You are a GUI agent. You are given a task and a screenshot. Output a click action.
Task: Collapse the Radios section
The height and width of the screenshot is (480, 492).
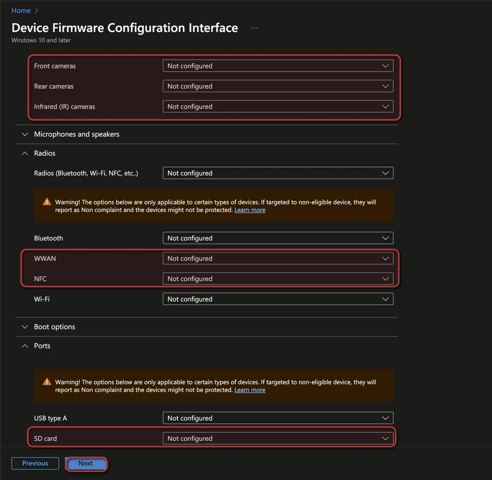pos(25,153)
